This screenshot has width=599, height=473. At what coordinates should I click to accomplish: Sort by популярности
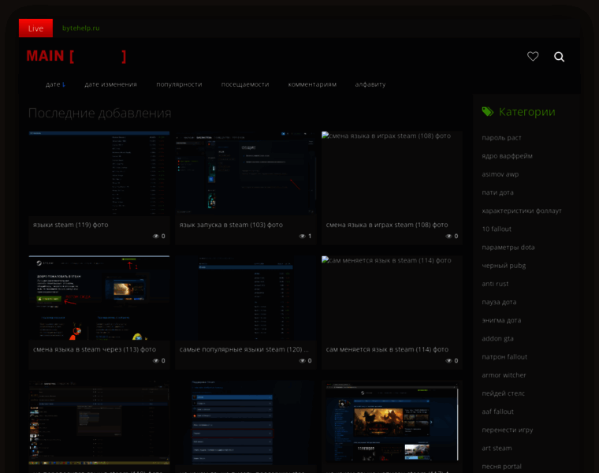click(x=179, y=84)
